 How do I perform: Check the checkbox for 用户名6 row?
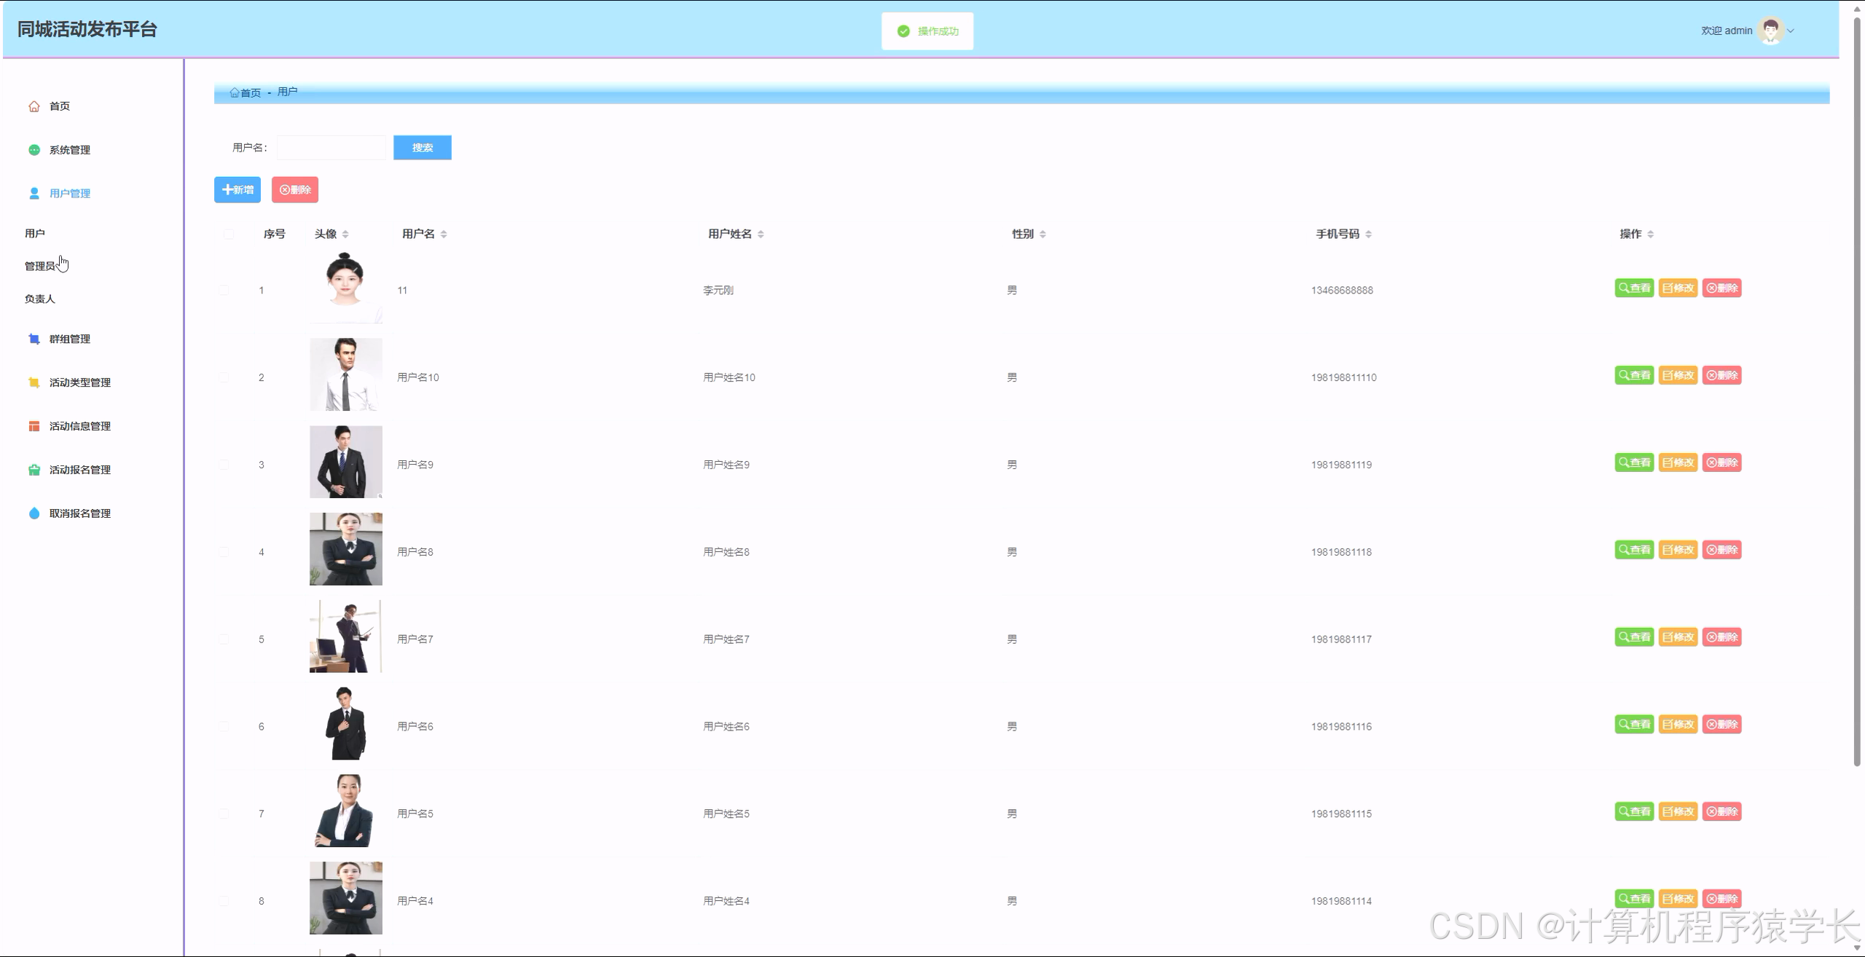pos(224,727)
